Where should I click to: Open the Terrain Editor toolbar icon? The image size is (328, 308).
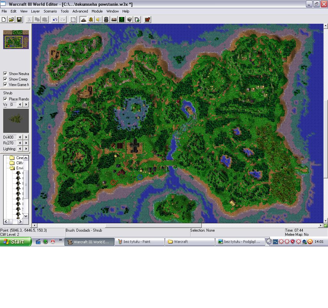tap(83, 20)
